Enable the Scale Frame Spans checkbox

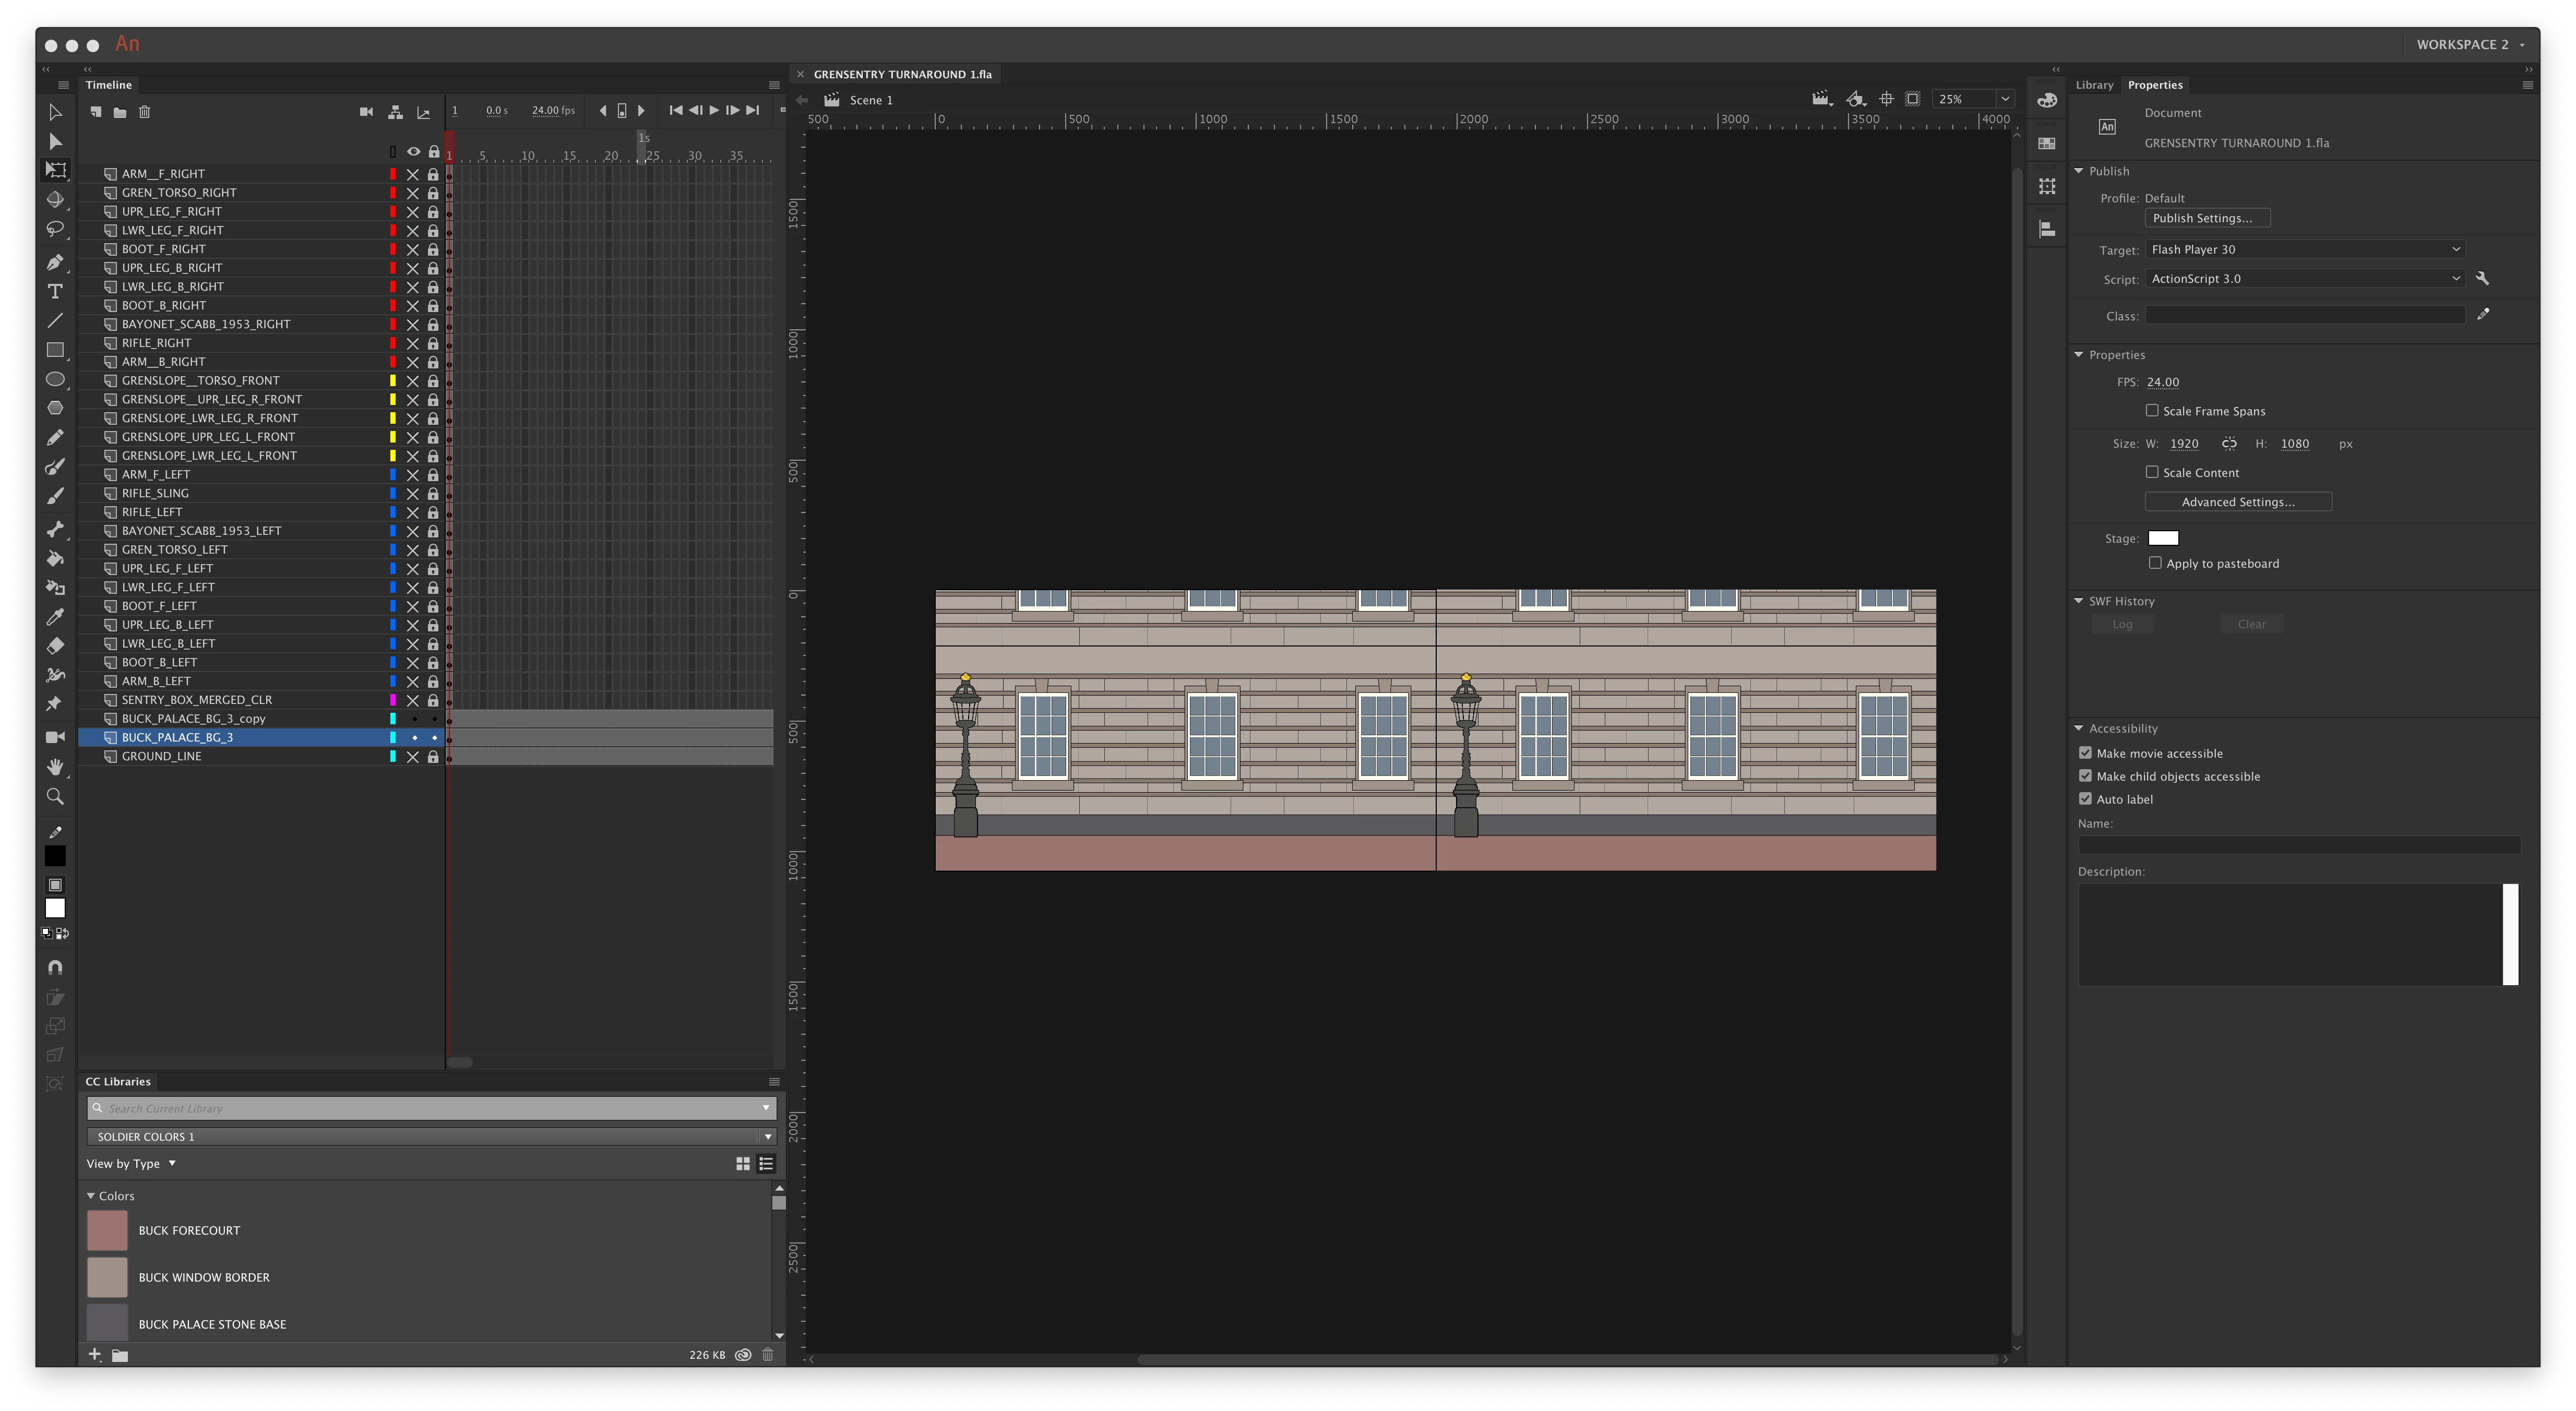[2152, 411]
